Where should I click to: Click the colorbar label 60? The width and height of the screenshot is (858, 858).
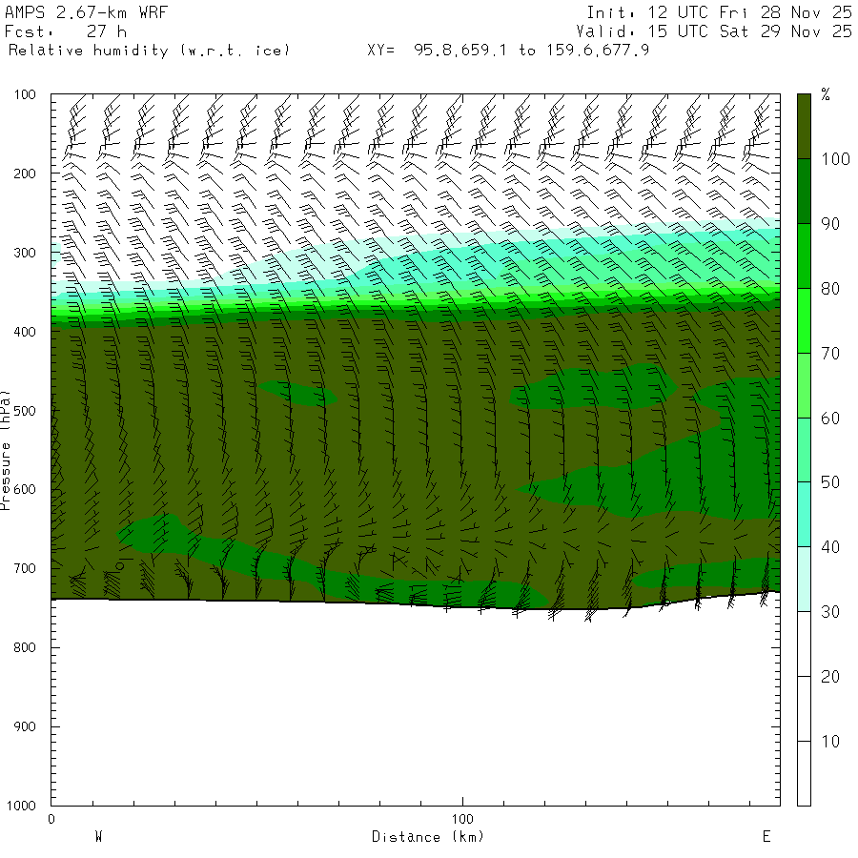830,419
